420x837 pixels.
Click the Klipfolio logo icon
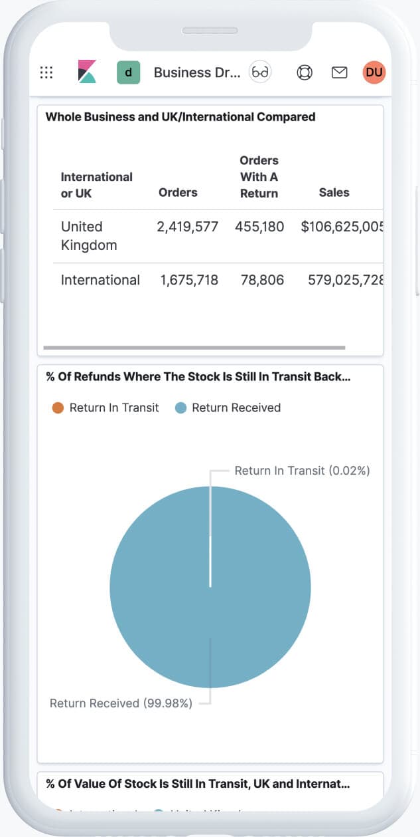pyautogui.click(x=88, y=72)
